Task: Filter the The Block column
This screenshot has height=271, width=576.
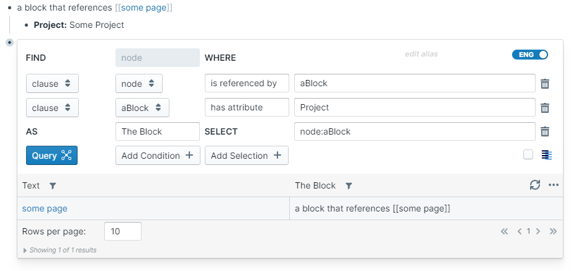Action: coord(349,185)
